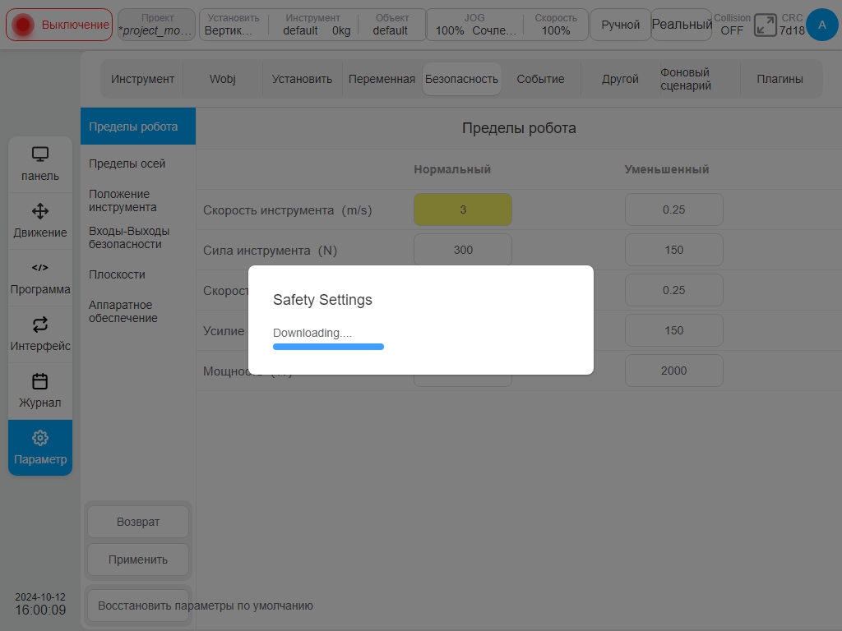The image size is (842, 631).
Task: Open the панель monitor icon
Action: pos(40,154)
